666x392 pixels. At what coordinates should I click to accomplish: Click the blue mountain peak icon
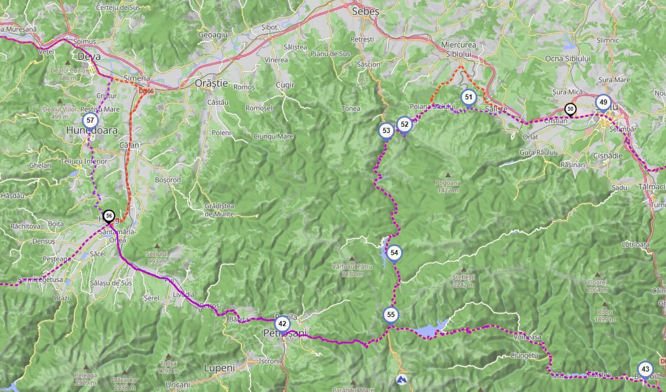coord(401,380)
